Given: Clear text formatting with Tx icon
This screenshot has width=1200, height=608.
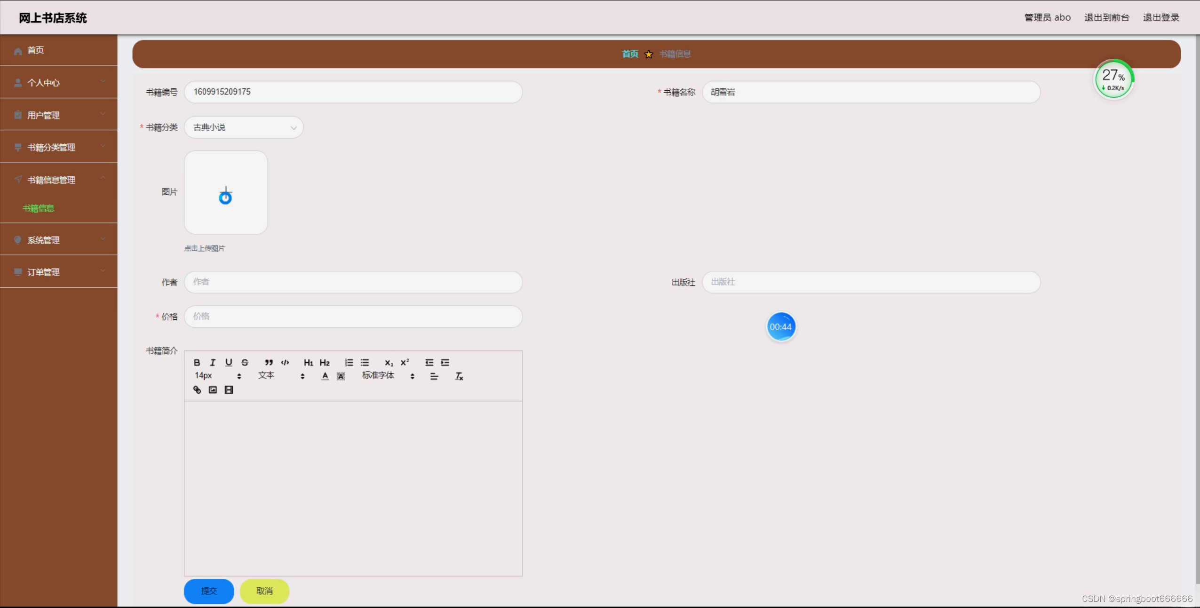Looking at the screenshot, I should coord(459,376).
